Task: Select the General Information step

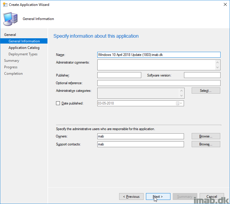Action: (24, 41)
